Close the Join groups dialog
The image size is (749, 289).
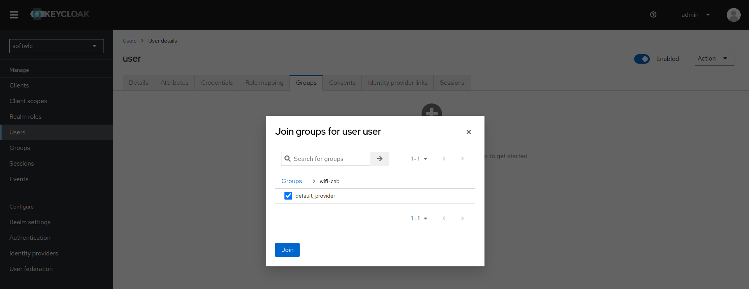click(x=469, y=132)
